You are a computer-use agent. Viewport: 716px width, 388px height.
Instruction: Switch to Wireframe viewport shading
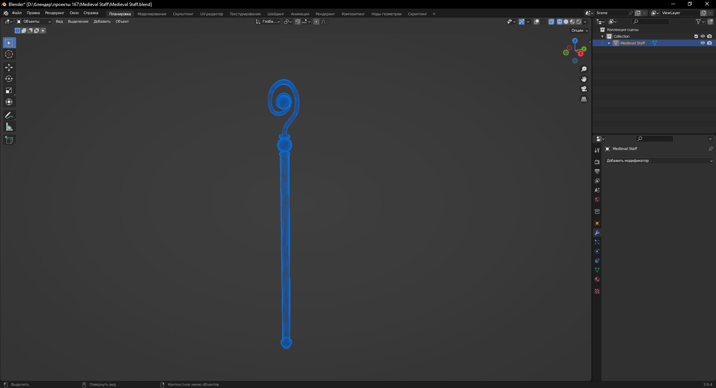[x=560, y=22]
